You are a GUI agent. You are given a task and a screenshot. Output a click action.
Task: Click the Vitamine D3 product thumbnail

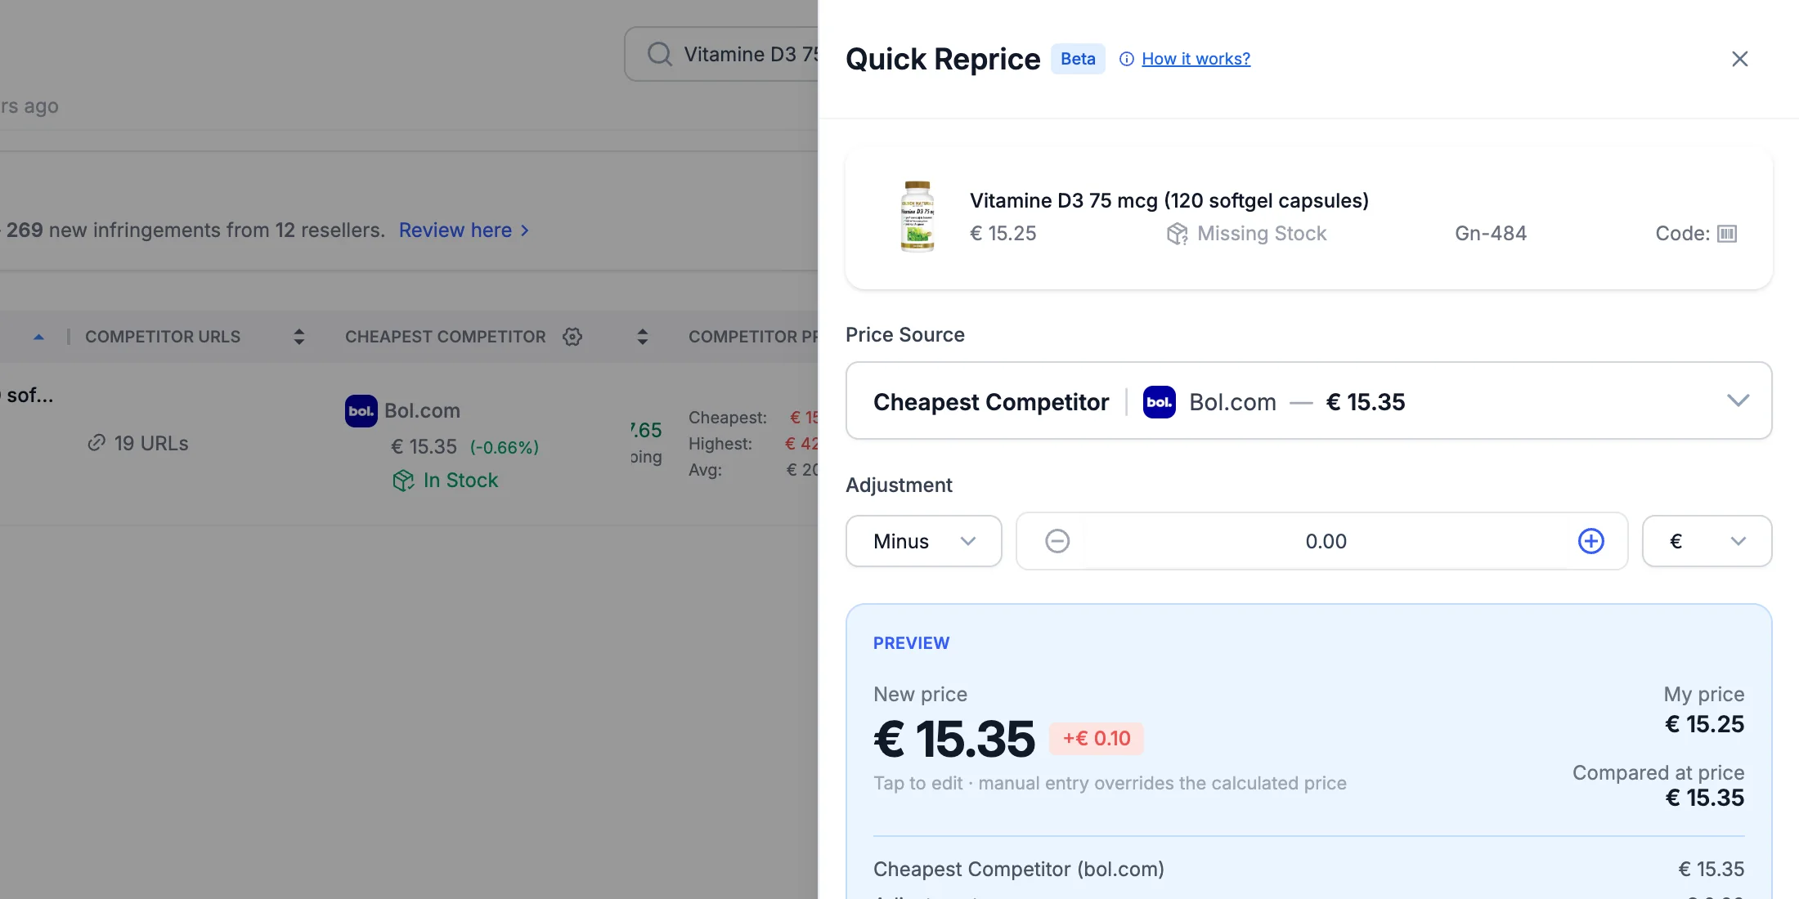pyautogui.click(x=917, y=217)
